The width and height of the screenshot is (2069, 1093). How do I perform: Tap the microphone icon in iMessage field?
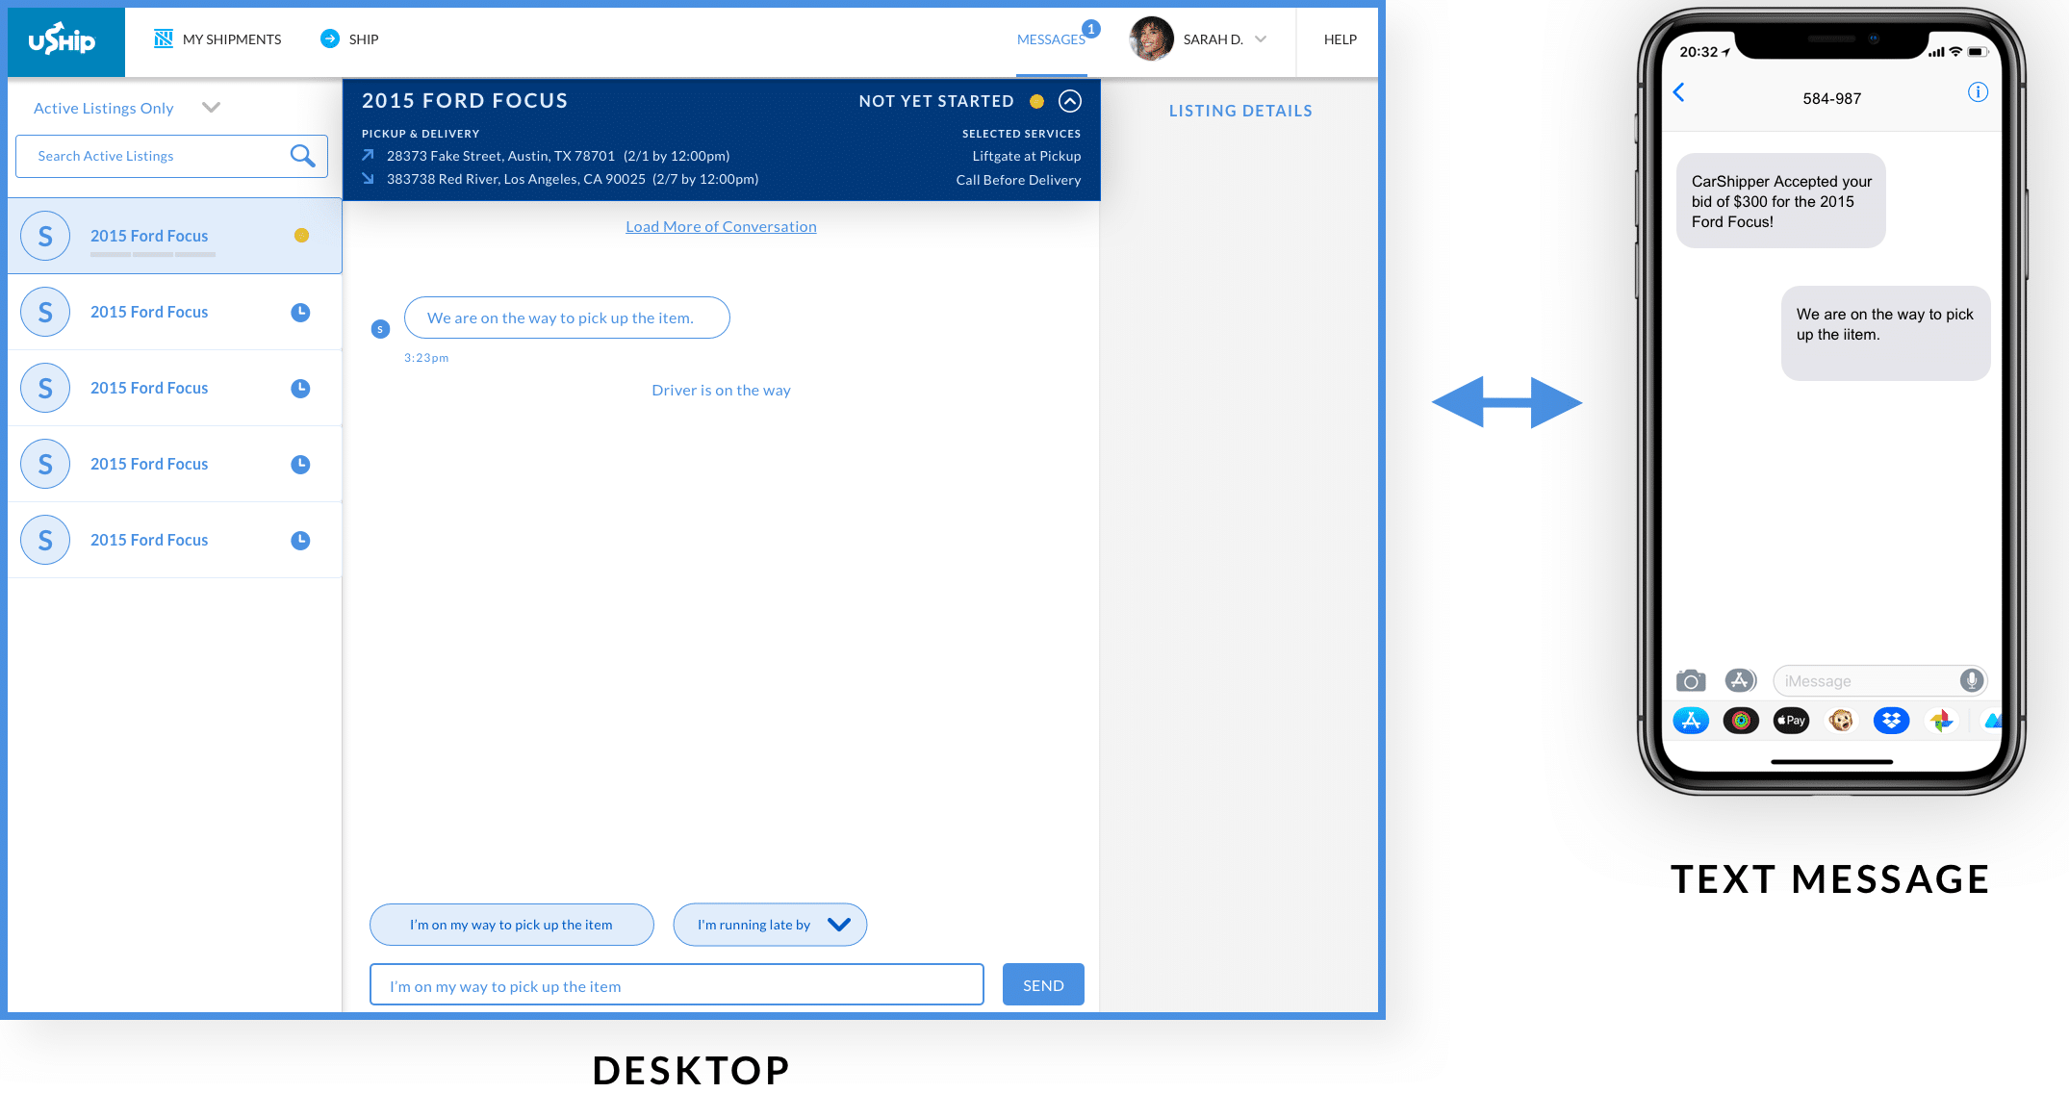(x=1972, y=680)
